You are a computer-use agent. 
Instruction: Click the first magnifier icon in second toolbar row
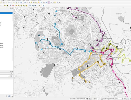coord(30,5)
